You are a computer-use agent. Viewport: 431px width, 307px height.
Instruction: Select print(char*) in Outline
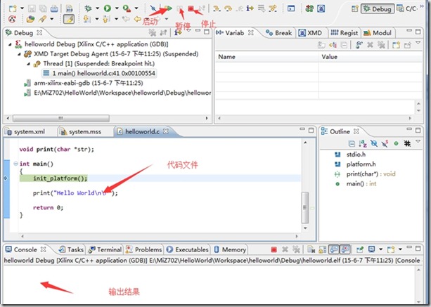pos(365,174)
